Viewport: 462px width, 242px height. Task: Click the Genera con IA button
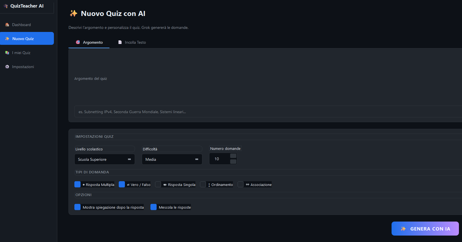[425, 229]
